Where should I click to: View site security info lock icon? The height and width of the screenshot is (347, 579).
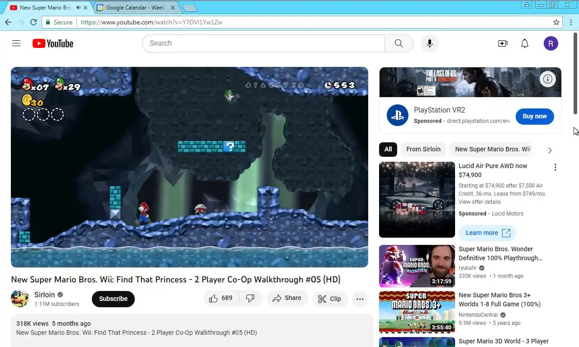coord(48,22)
